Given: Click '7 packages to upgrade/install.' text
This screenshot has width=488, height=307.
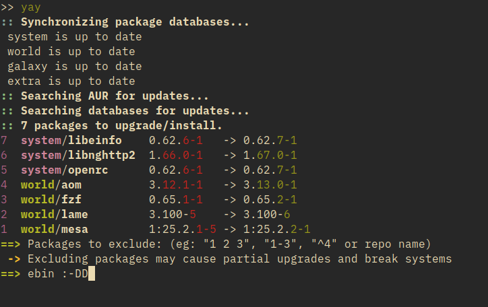Looking at the screenshot, I should click(121, 126).
